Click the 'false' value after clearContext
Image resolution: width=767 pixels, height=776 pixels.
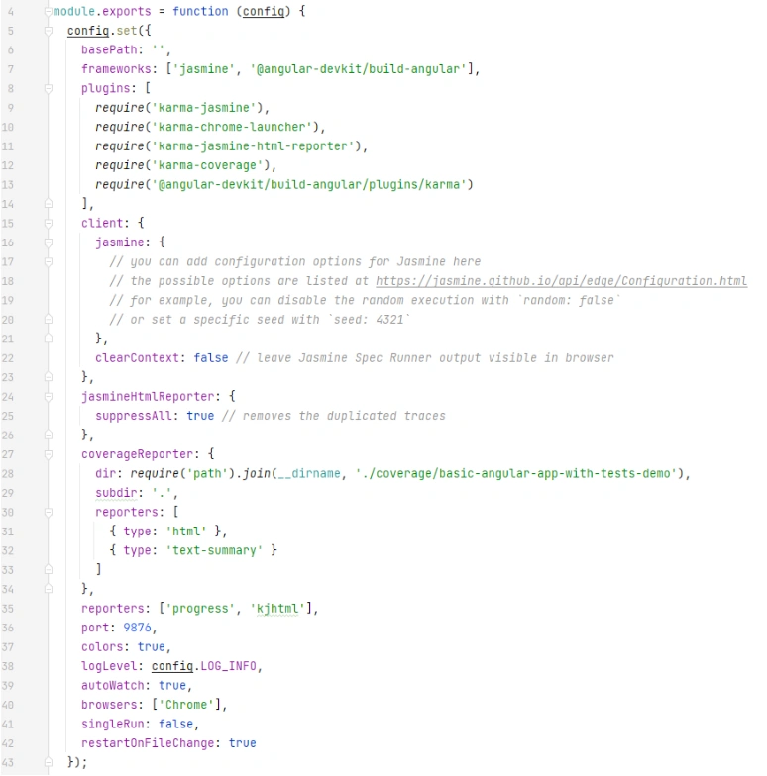click(x=211, y=358)
